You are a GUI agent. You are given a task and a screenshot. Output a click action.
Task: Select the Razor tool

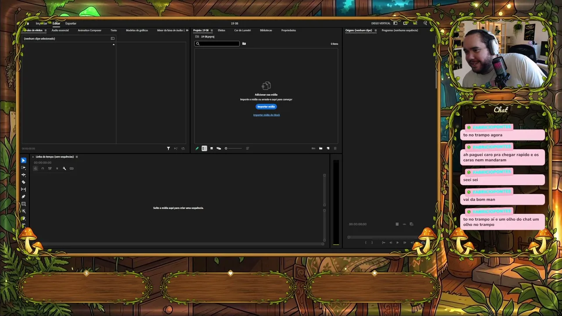[24, 182]
